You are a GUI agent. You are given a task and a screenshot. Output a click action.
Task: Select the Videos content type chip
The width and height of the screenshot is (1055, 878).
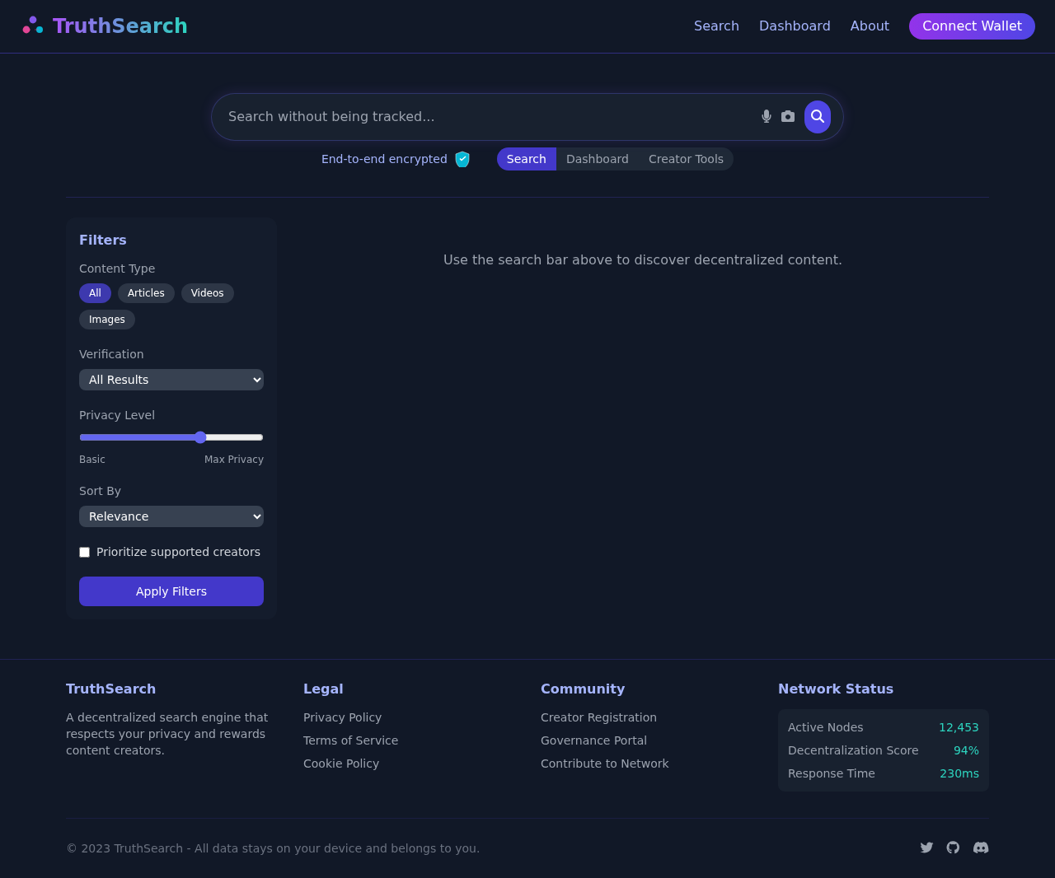207,293
